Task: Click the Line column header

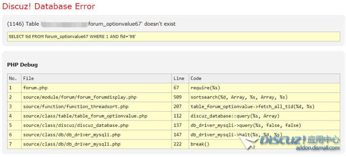Action: [179, 78]
